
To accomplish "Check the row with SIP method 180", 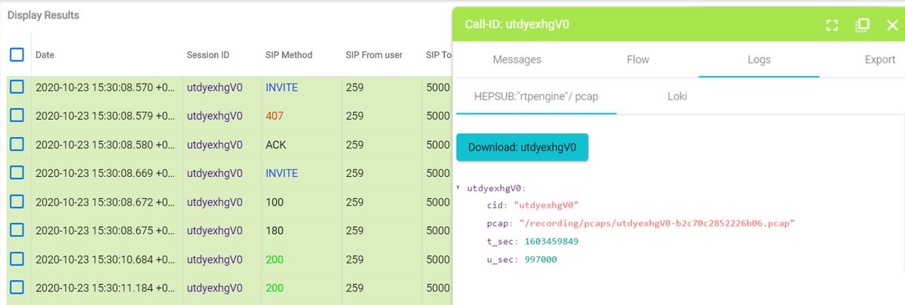I will 17,230.
